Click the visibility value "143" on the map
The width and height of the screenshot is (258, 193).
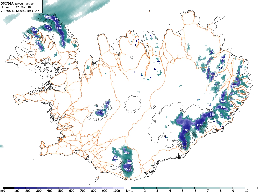coord(35,30)
